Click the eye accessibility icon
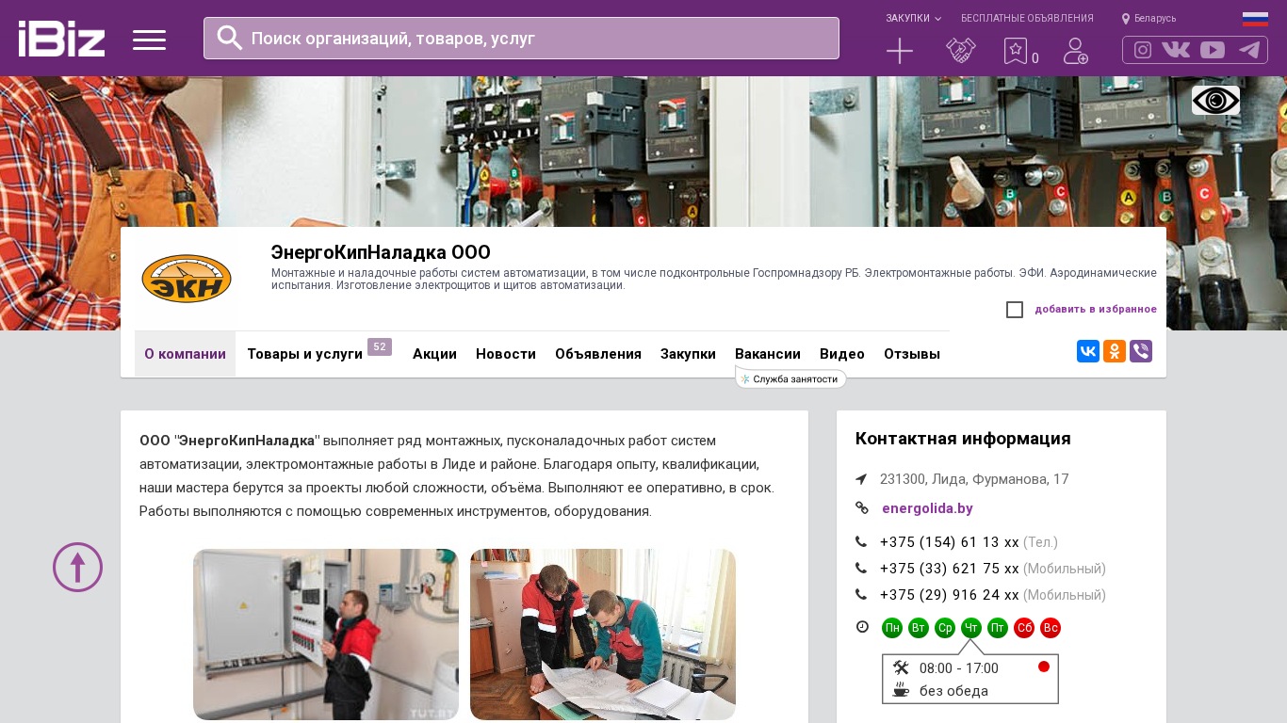The height and width of the screenshot is (723, 1287). point(1215,100)
